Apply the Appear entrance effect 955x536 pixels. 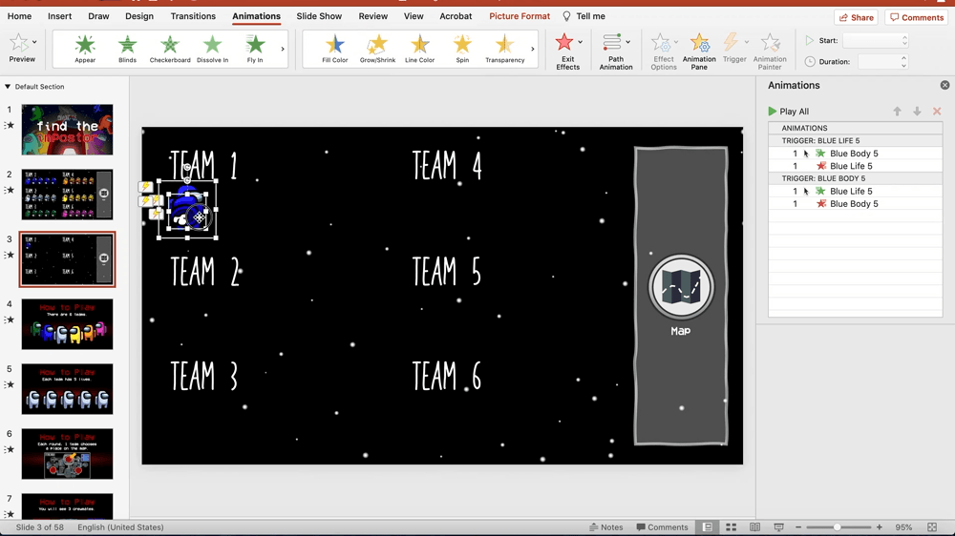85,49
